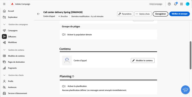
Task: Click the delivery title Call center delivery Spring
Action: click(x=63, y=12)
